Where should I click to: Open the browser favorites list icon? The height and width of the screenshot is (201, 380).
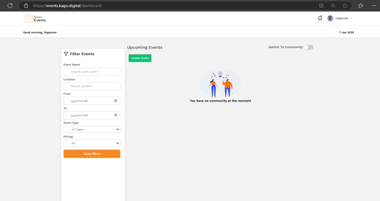[361, 6]
